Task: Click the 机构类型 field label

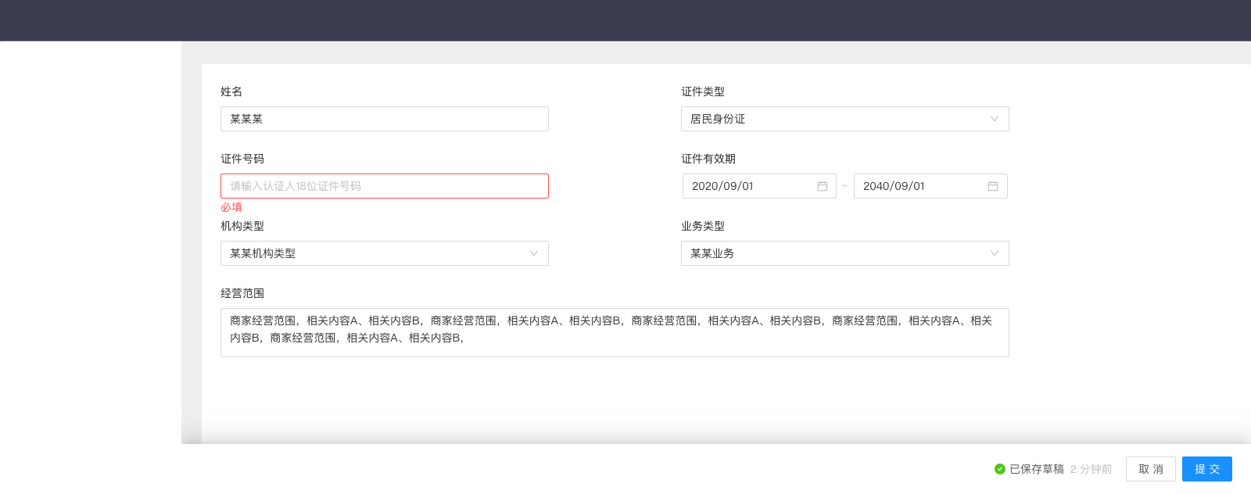Action: coord(242,226)
